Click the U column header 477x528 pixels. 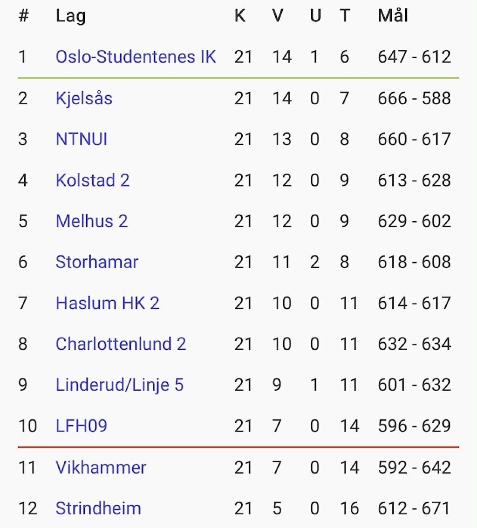click(315, 16)
